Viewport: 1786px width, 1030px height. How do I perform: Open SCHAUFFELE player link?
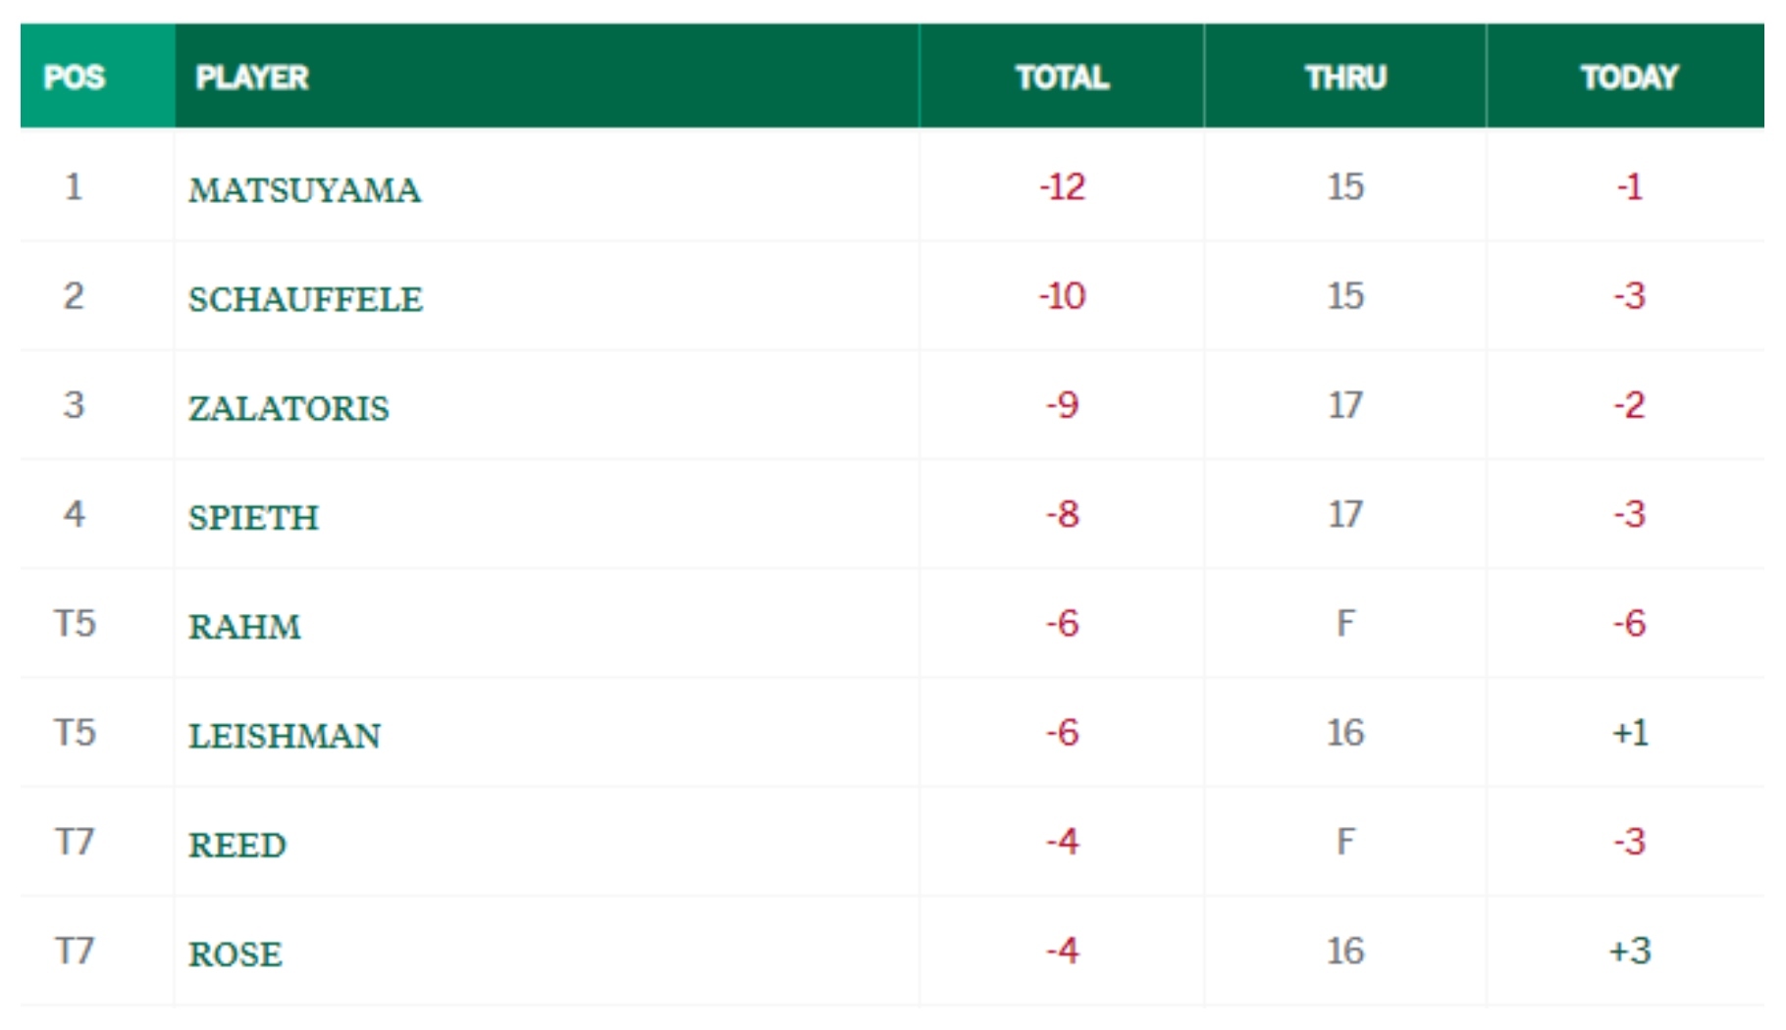305,299
